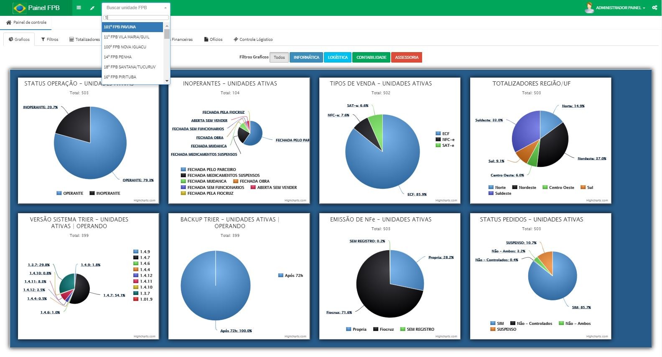Screen dimensions: 662x357
Task: Filter charts by LOGÍSTICA
Action: [338, 58]
